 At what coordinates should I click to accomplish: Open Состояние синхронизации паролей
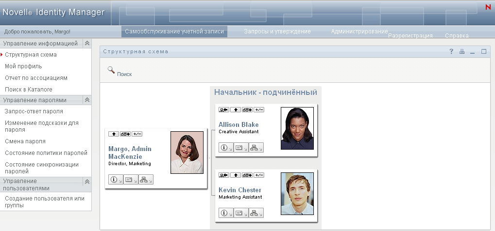click(42, 168)
